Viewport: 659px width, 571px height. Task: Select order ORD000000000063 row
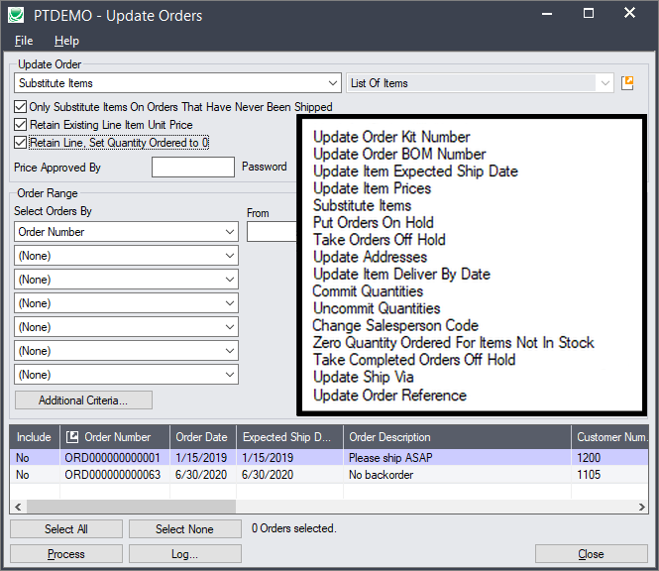click(x=111, y=475)
